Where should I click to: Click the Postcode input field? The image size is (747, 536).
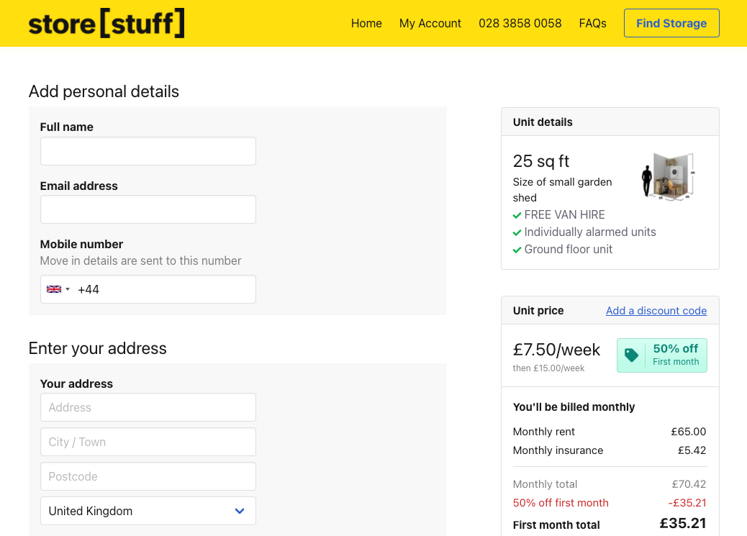(148, 476)
